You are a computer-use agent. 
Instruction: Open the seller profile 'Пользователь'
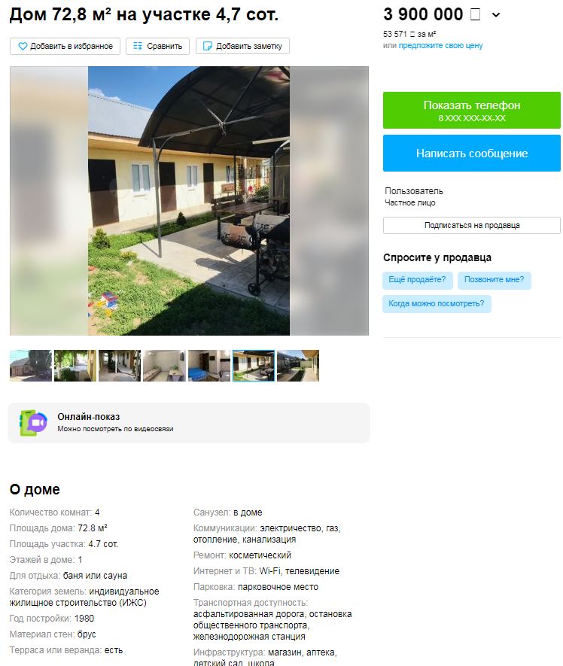(x=414, y=191)
